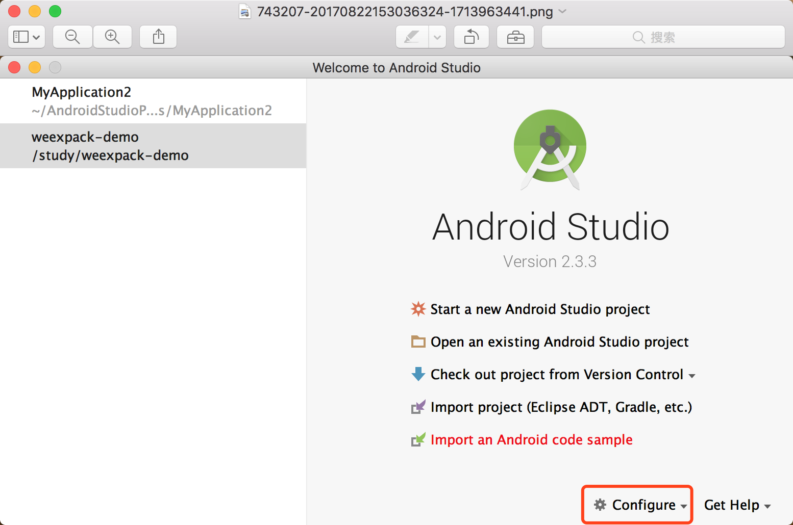Click the Configure gear icon
This screenshot has width=793, height=525.
[x=600, y=505]
